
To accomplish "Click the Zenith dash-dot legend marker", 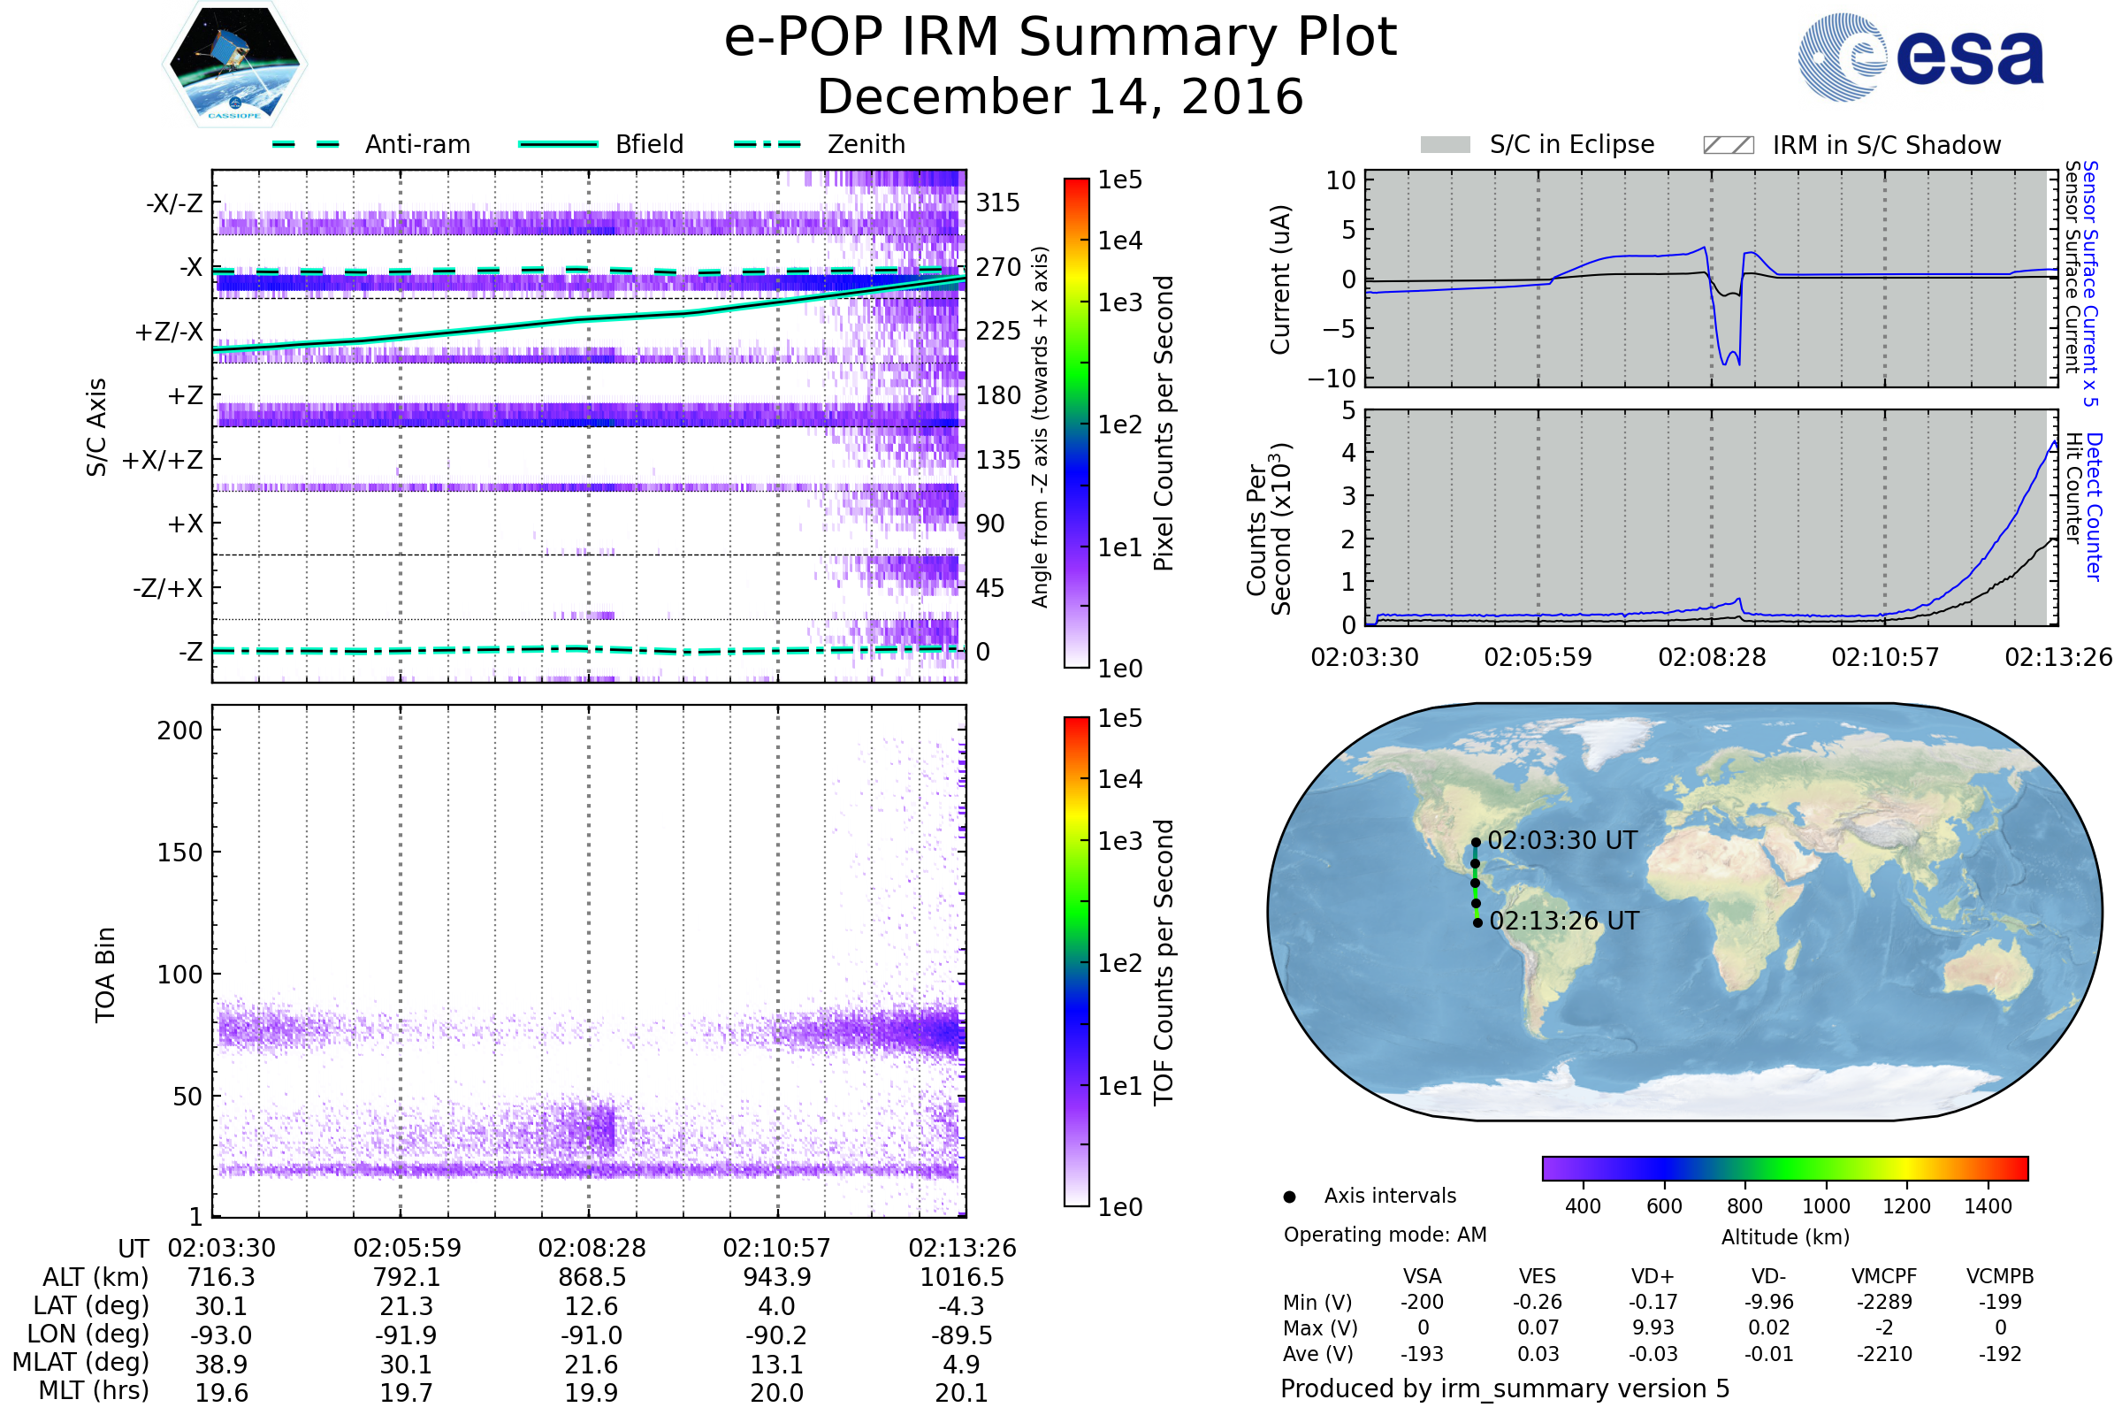I will tap(767, 144).
